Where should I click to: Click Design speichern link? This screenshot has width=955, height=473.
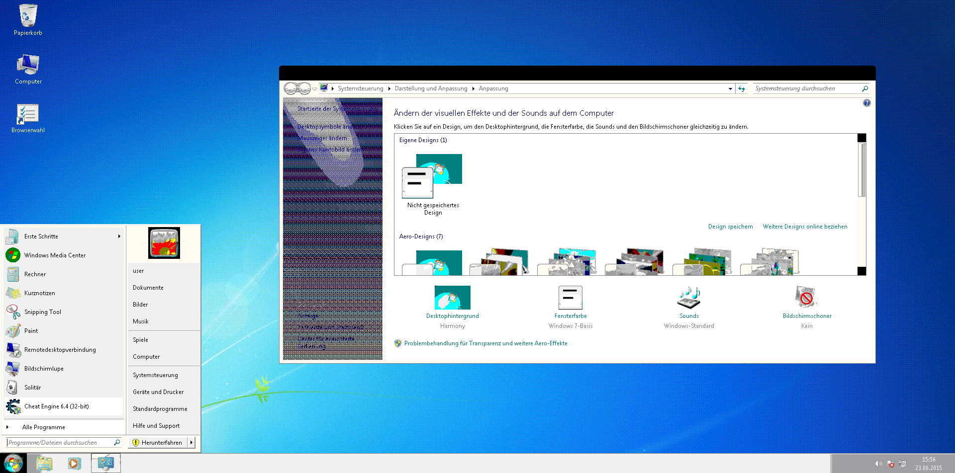coord(730,227)
